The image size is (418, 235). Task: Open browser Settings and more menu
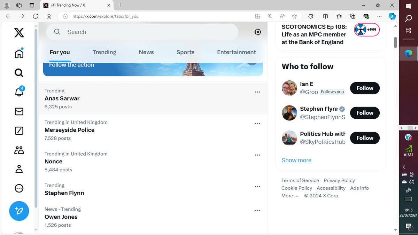point(379,16)
